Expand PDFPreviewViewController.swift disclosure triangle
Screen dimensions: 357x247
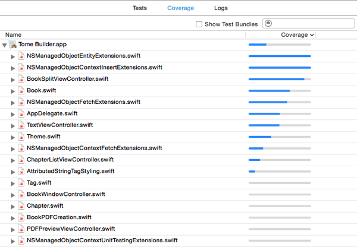click(x=12, y=230)
